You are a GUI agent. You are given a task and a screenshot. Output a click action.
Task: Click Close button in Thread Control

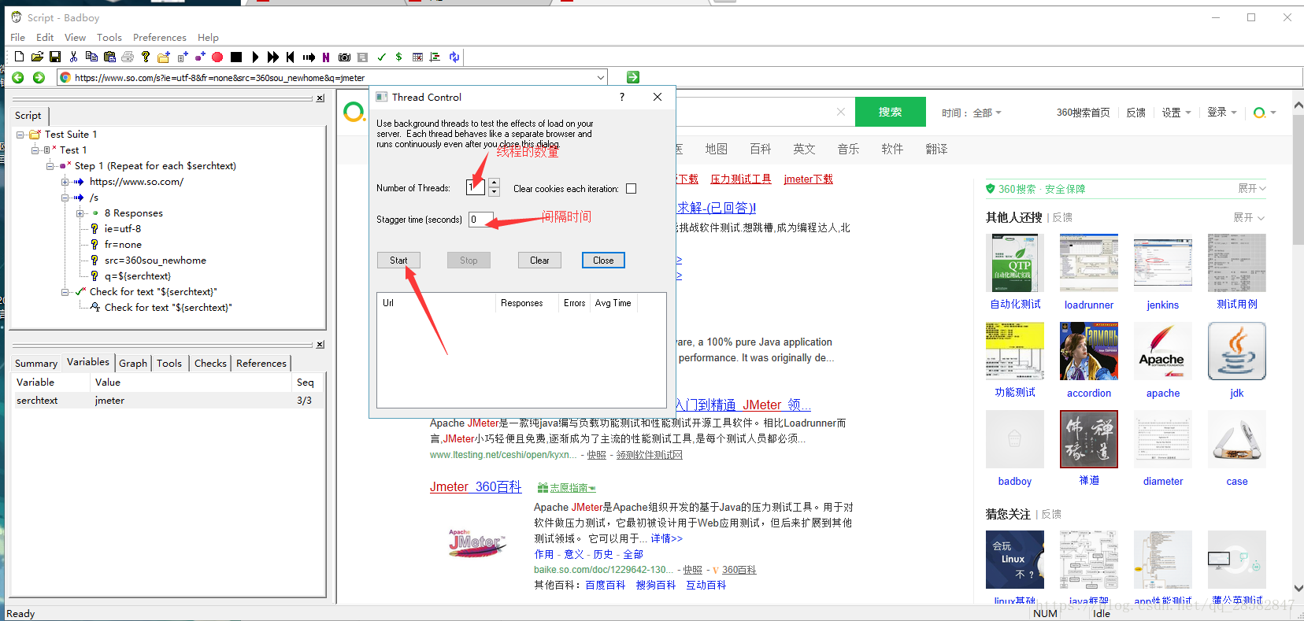tap(603, 261)
